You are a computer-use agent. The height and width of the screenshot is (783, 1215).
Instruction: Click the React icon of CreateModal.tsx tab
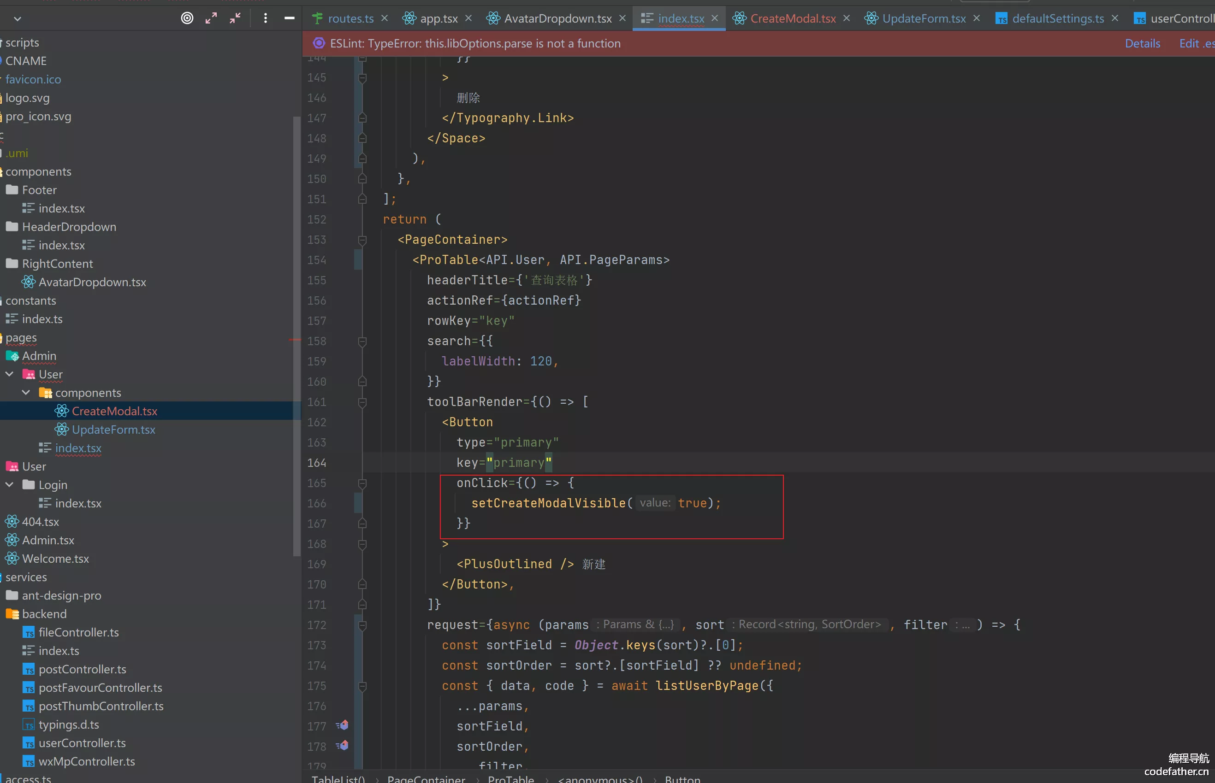pos(739,18)
